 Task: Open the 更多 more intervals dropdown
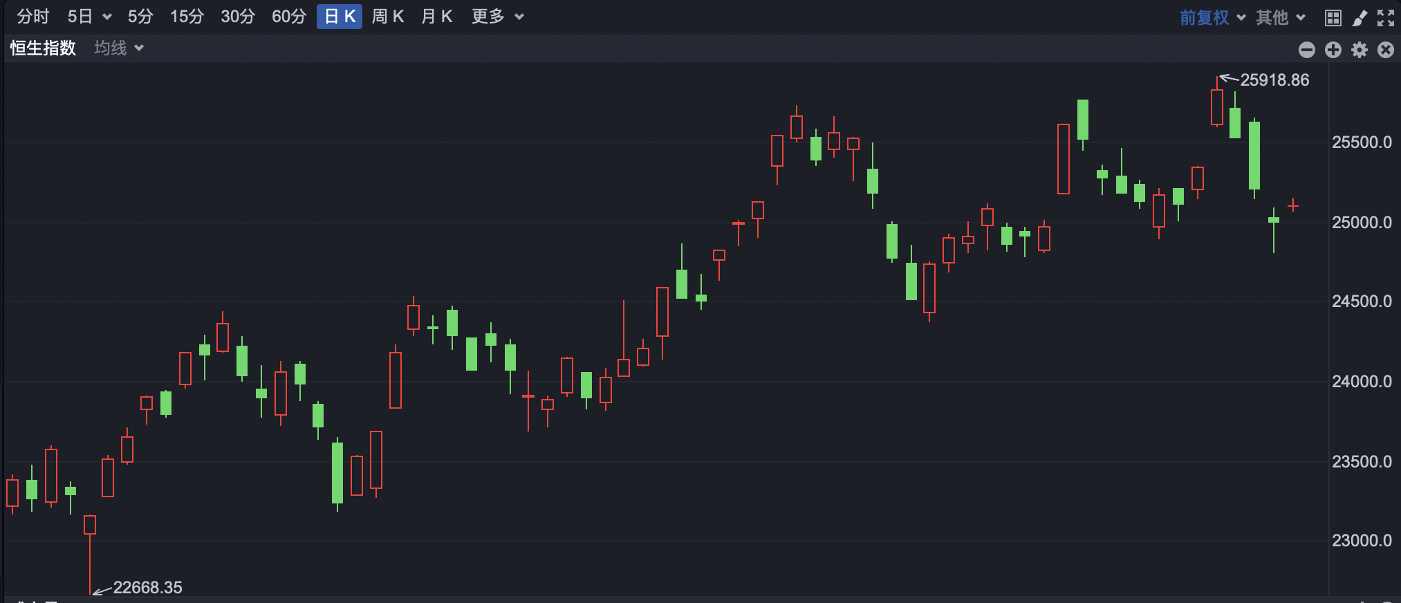[497, 17]
